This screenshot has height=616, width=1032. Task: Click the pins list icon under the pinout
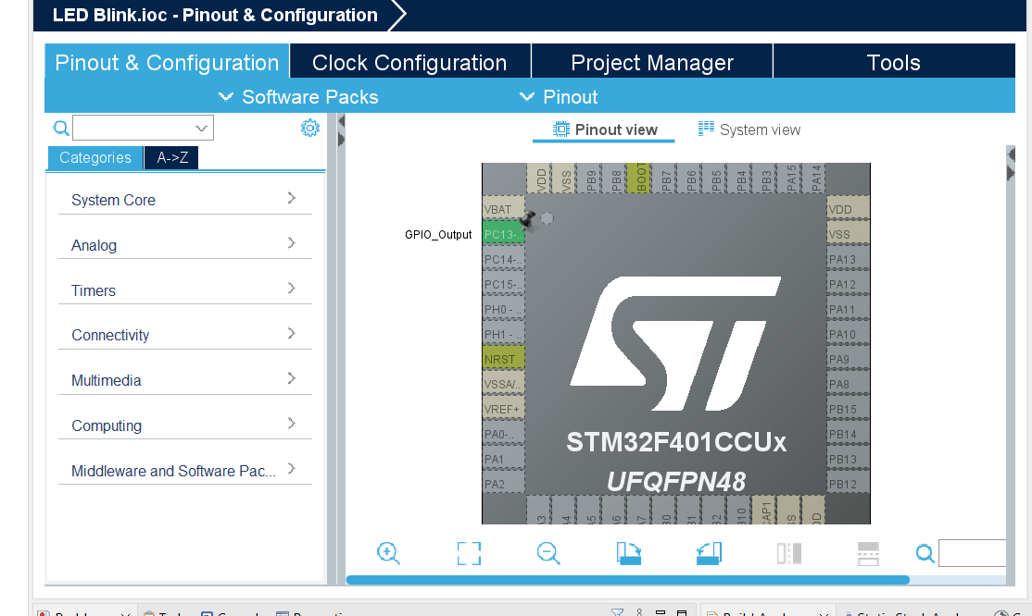coord(868,552)
